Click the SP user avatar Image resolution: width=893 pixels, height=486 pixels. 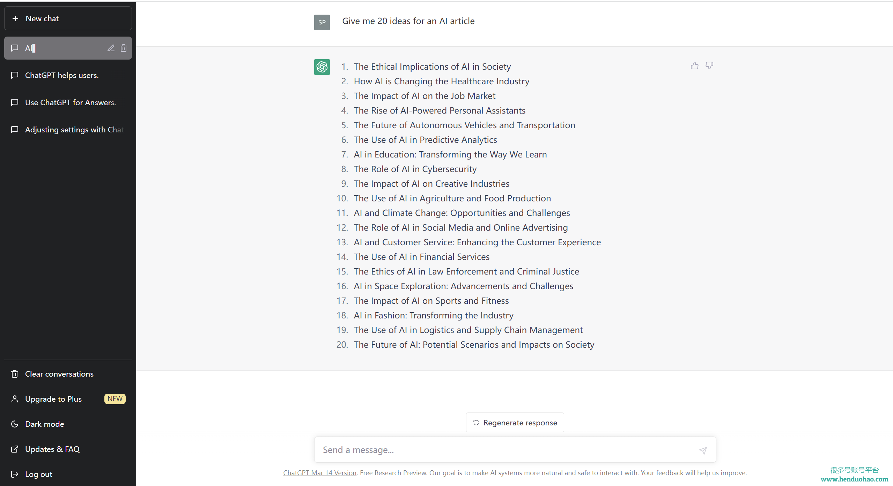tap(322, 22)
